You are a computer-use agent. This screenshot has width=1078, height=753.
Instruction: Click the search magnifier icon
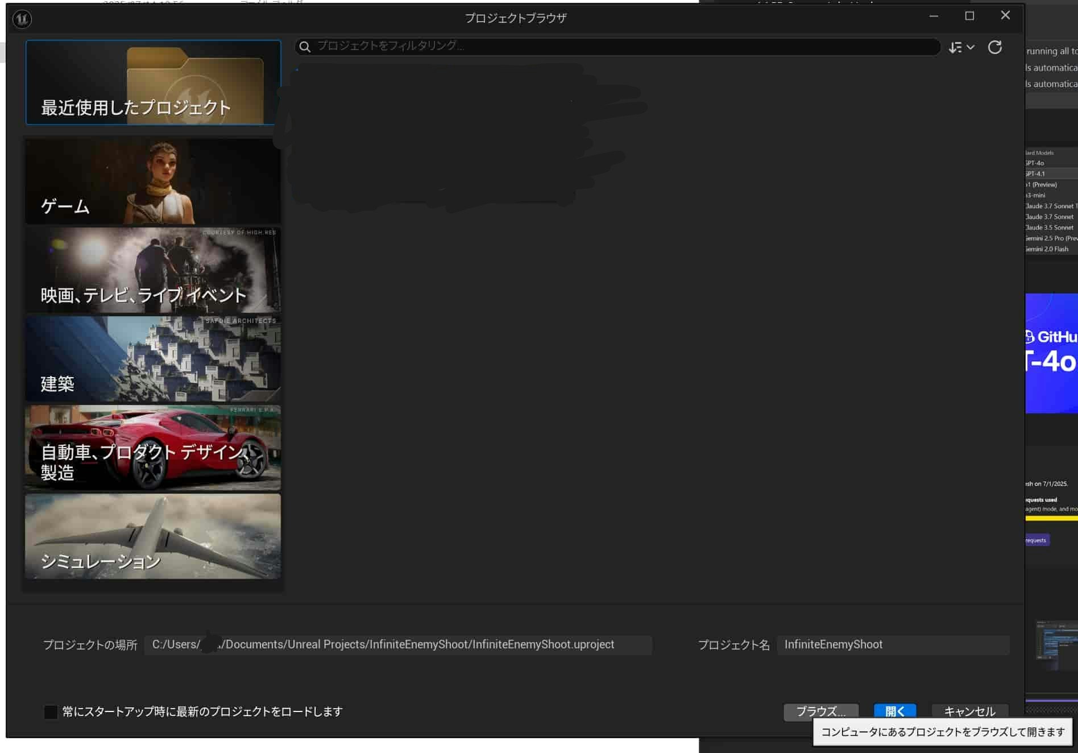coord(305,47)
